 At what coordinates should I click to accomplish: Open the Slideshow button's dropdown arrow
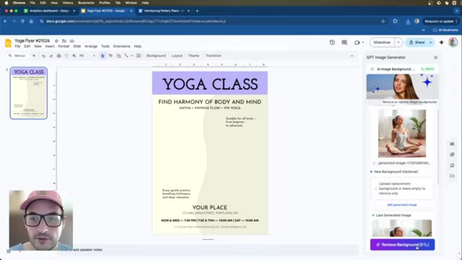click(x=398, y=43)
